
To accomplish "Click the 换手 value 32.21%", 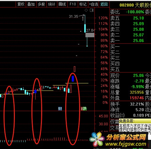I will point(137,104).
